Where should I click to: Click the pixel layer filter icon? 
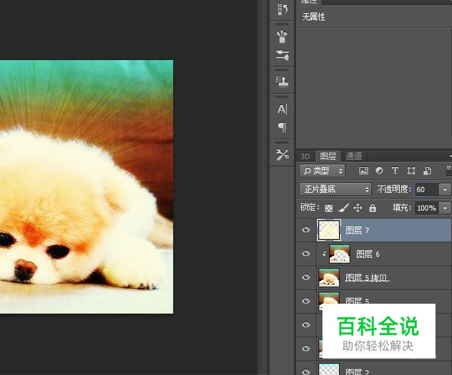pos(363,171)
